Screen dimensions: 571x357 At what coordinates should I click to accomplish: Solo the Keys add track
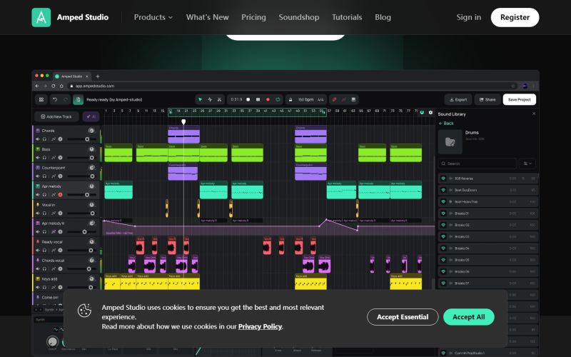pyautogui.click(x=44, y=288)
